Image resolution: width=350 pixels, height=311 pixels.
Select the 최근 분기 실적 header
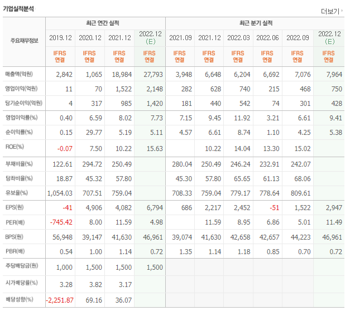point(256,23)
